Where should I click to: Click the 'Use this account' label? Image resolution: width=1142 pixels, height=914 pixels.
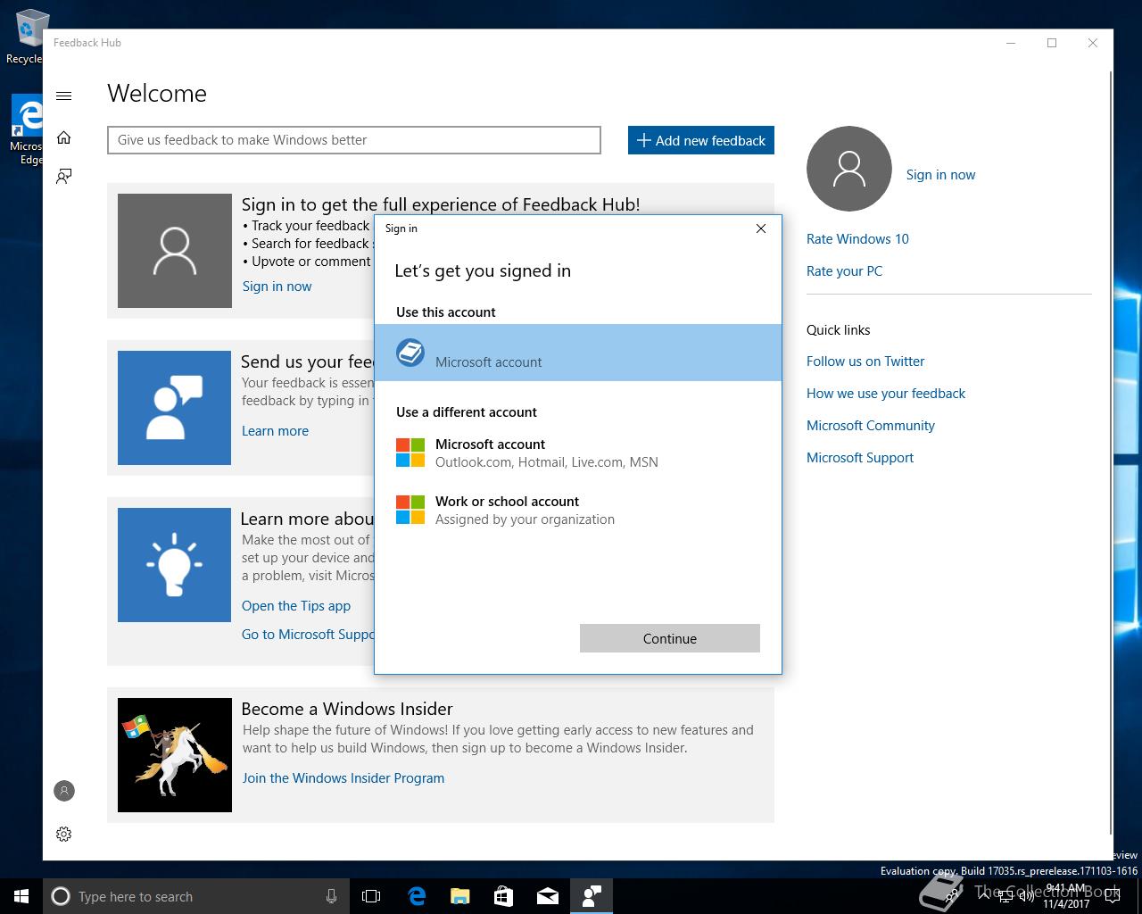446,312
